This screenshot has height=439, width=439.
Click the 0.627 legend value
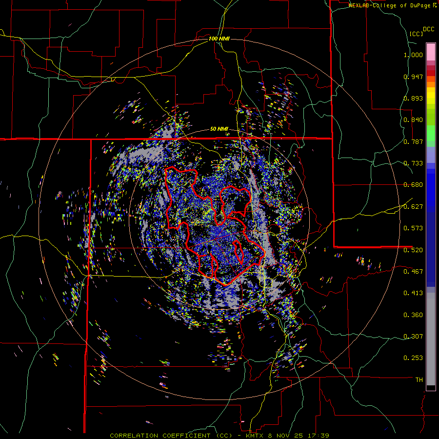[413, 207]
